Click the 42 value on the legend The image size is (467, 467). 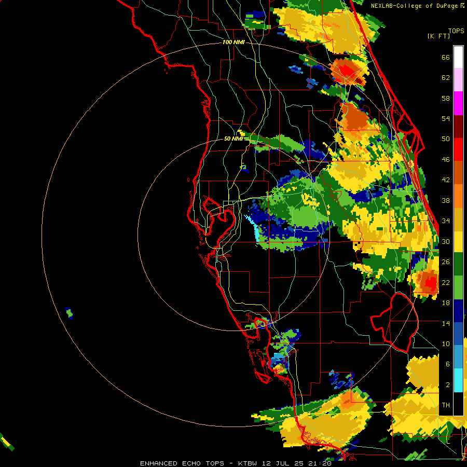pyautogui.click(x=446, y=180)
